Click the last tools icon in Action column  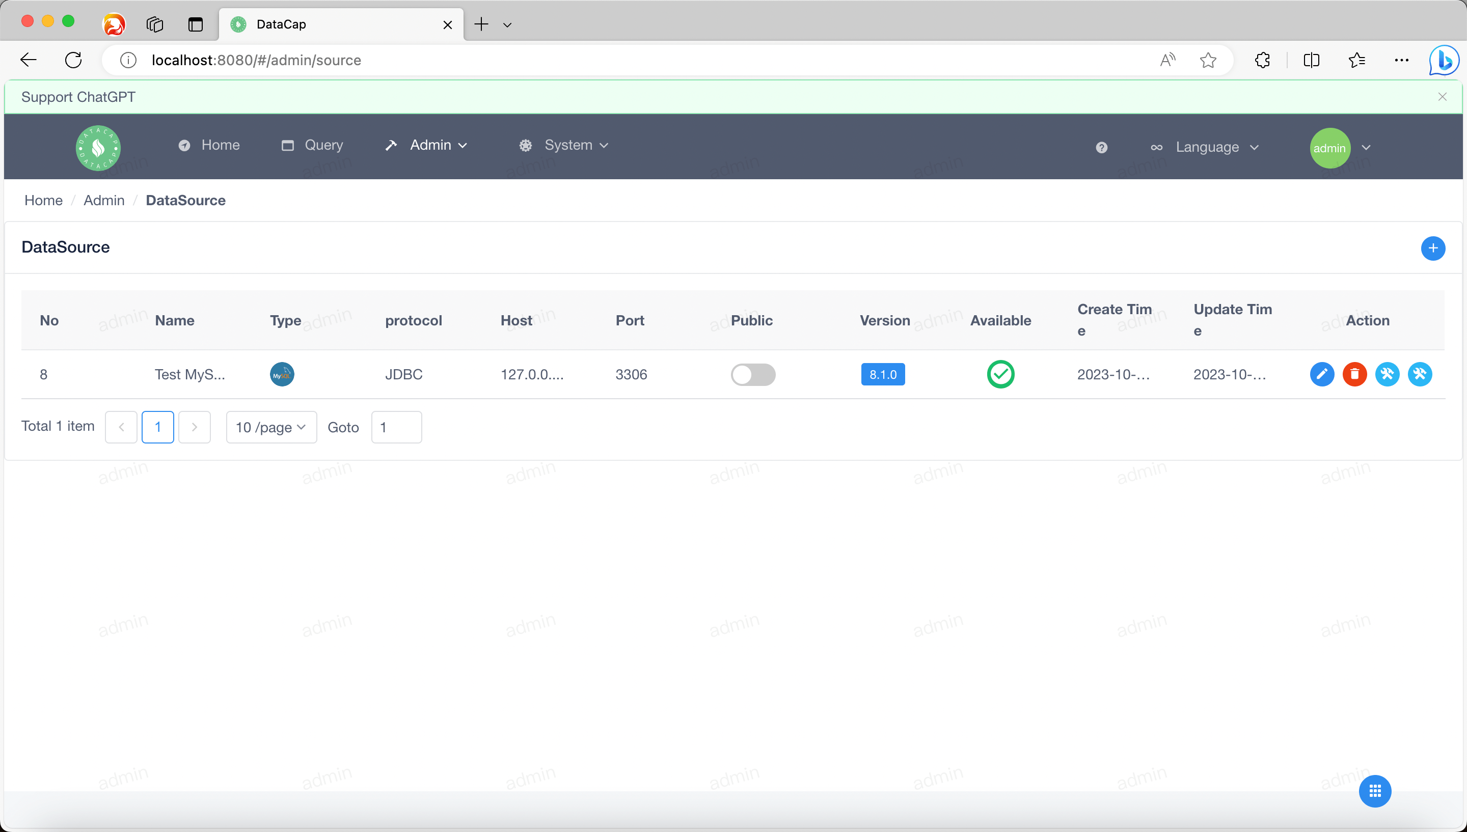click(1420, 374)
